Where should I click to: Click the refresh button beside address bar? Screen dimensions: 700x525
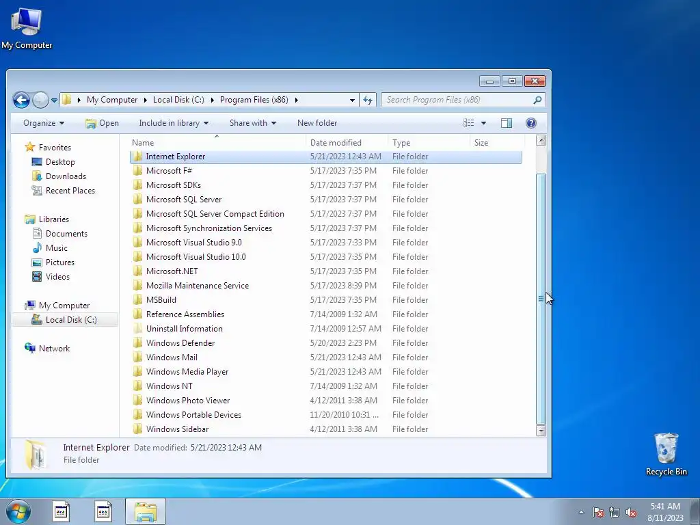click(x=368, y=100)
